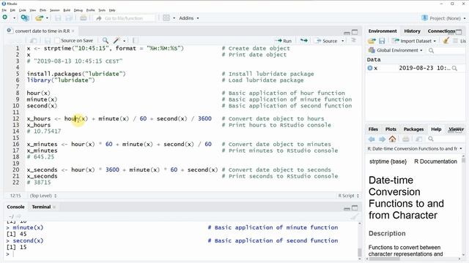Switch to the Files tab
Viewport: 469px width, 263px height.
pos(373,129)
